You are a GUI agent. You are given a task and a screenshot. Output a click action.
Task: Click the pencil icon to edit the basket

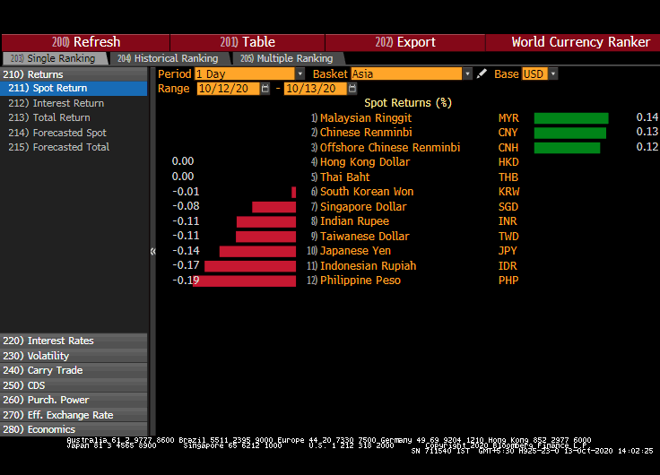tap(482, 73)
